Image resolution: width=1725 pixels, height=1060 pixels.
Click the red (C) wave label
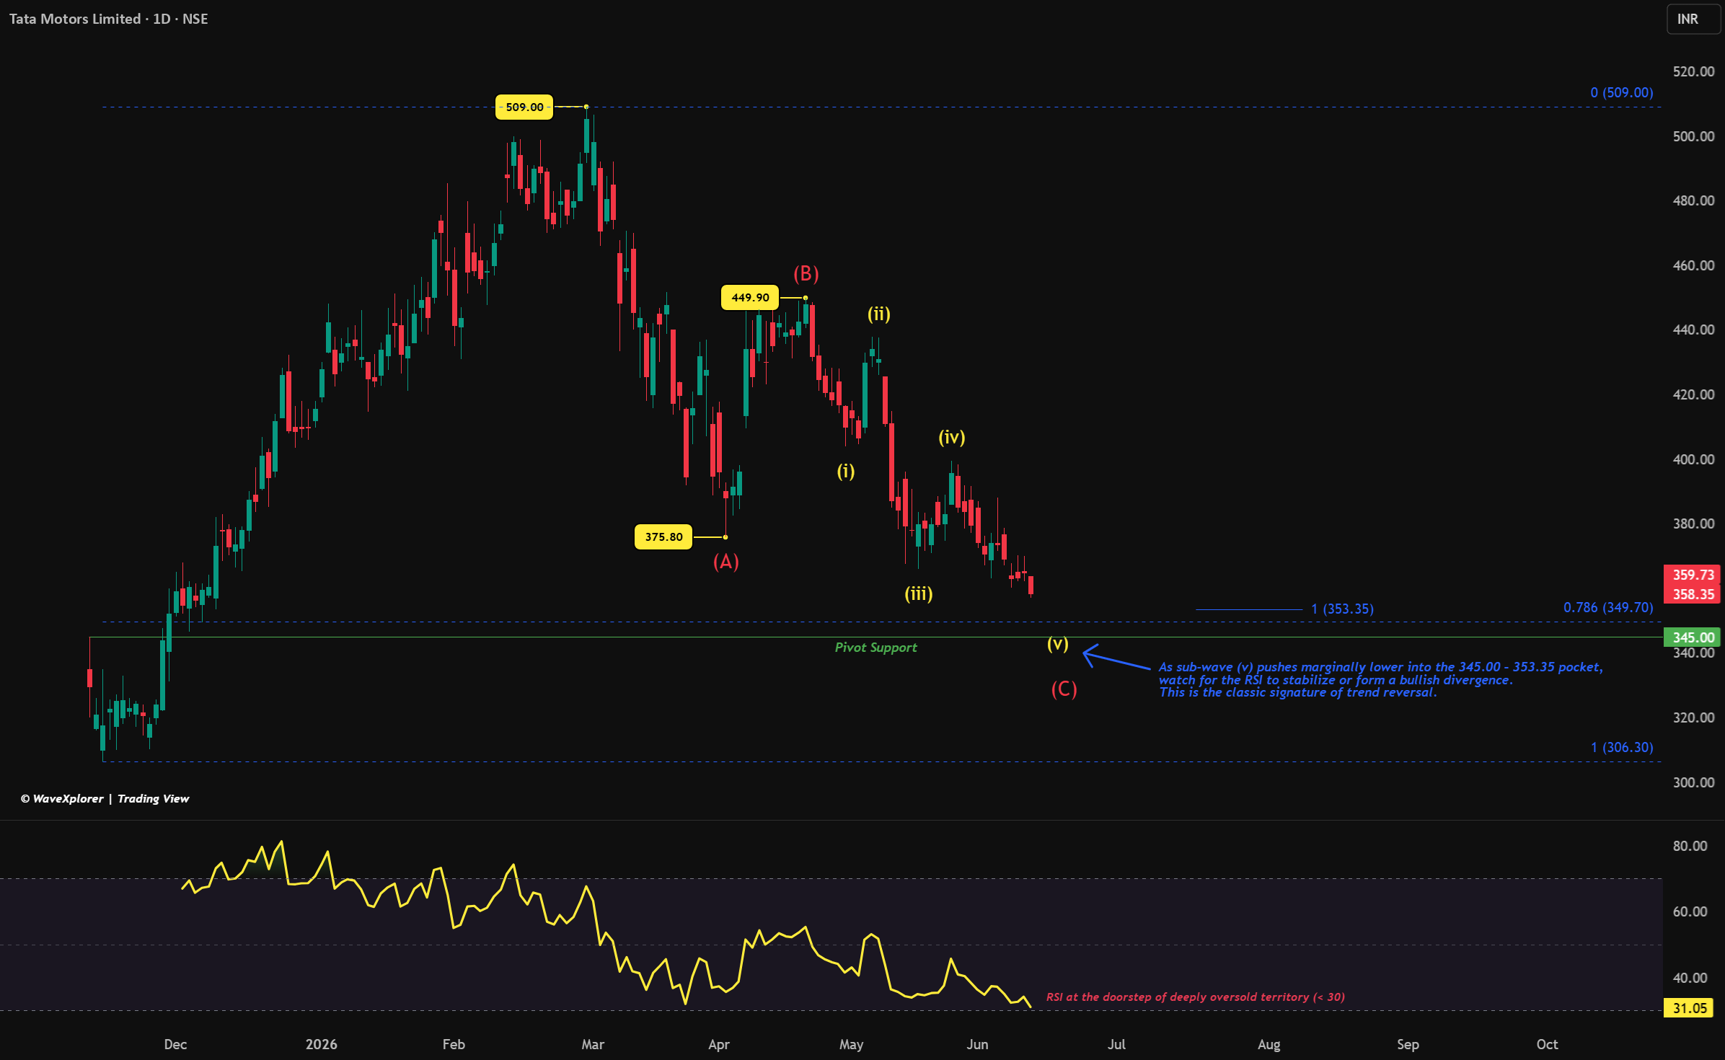click(x=1064, y=689)
